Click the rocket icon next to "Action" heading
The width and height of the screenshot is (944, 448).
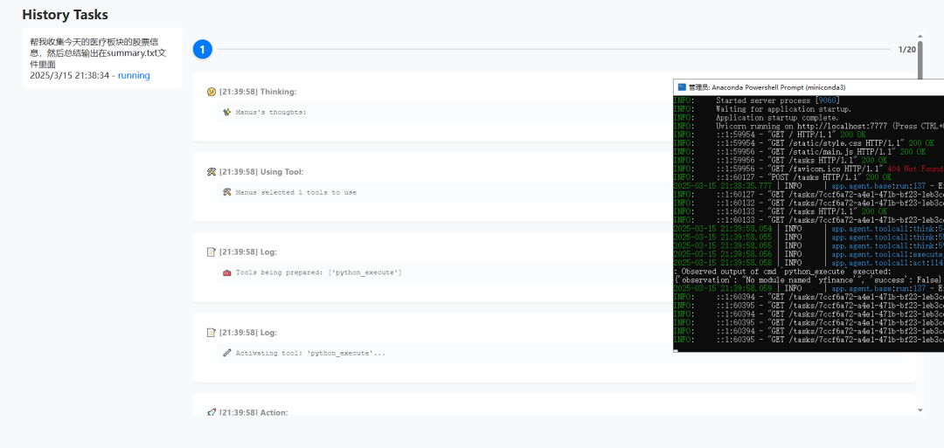pos(211,412)
